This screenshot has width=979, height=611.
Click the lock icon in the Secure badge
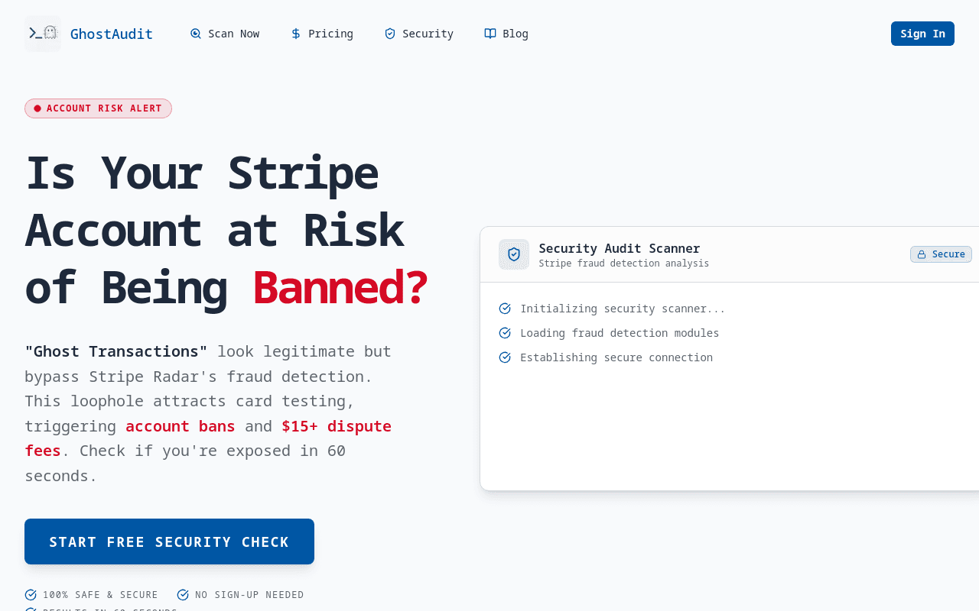tap(922, 254)
